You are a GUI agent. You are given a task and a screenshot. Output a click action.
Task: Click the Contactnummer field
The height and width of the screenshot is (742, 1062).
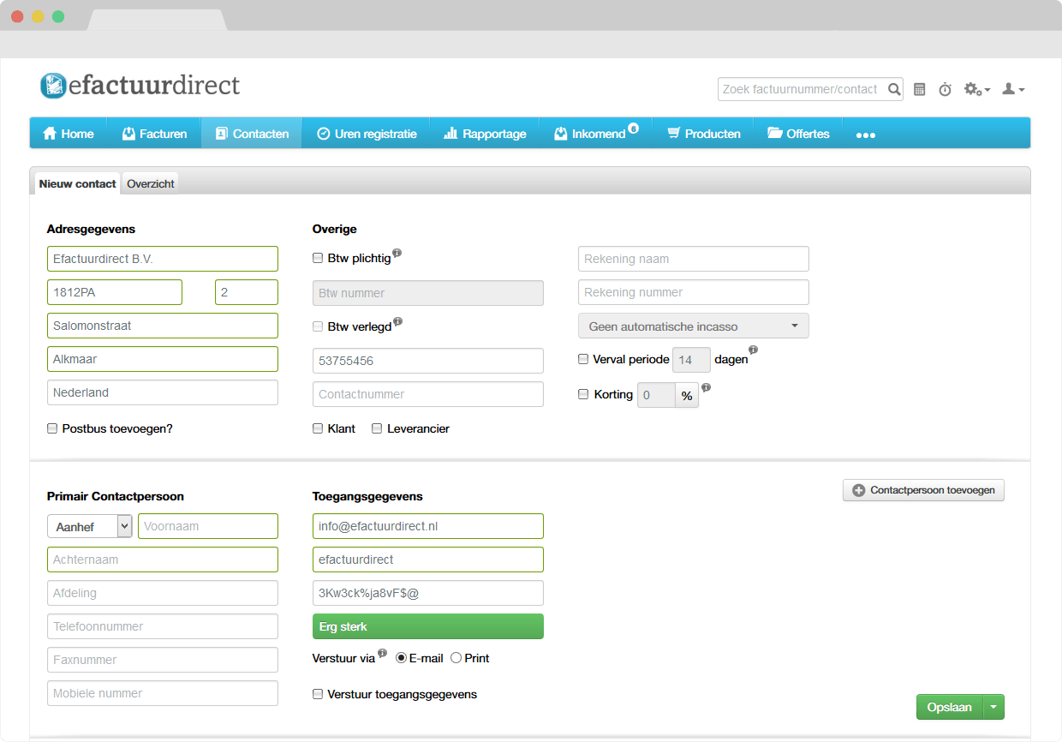pyautogui.click(x=428, y=394)
